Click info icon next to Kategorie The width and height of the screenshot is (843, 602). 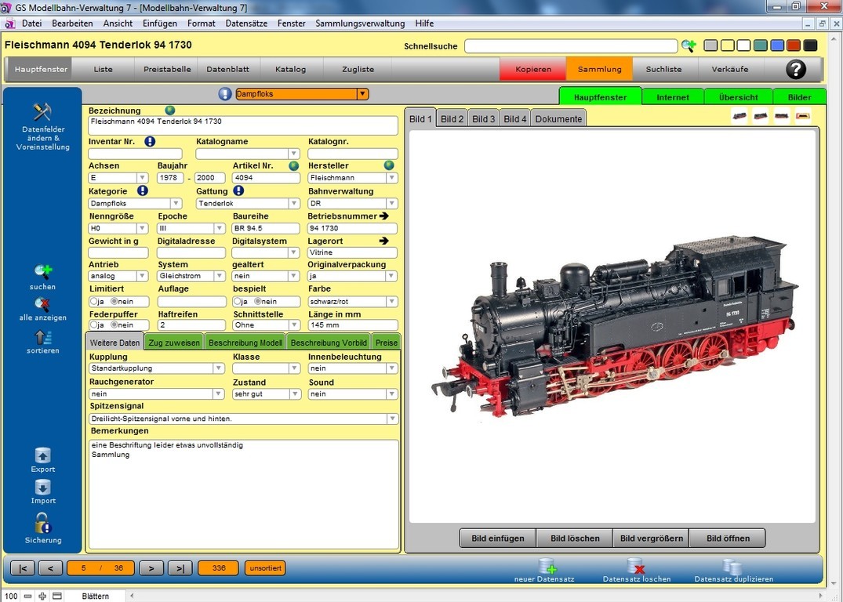(x=143, y=190)
